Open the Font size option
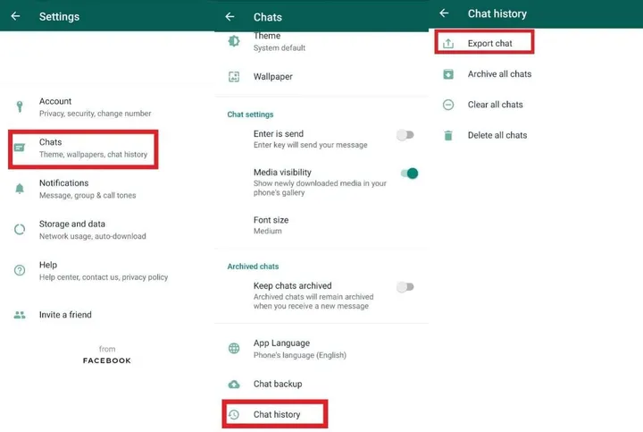Viewport: 643px width, 432px height. pos(271,224)
